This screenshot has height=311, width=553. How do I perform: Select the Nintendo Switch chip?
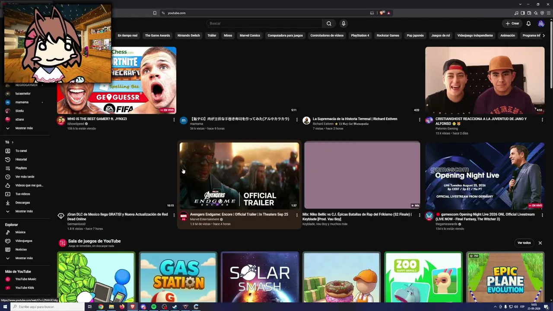[188, 35]
